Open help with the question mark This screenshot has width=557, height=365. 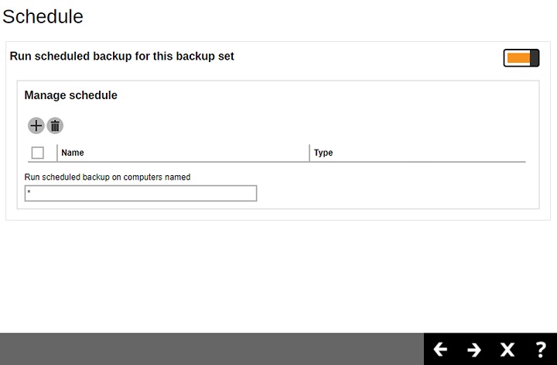point(541,350)
